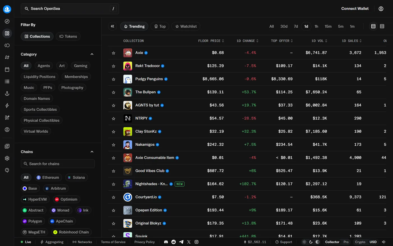Open the Settings gear in sidebar

pyautogui.click(x=7, y=158)
